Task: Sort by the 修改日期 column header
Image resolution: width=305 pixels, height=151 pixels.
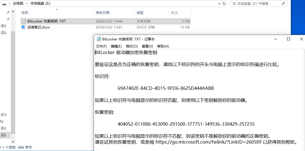Action: click(x=103, y=13)
